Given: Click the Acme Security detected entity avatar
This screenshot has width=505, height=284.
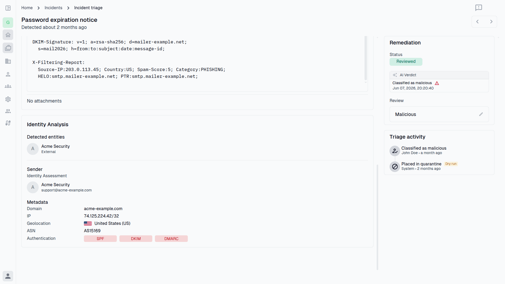Looking at the screenshot, I should (33, 149).
